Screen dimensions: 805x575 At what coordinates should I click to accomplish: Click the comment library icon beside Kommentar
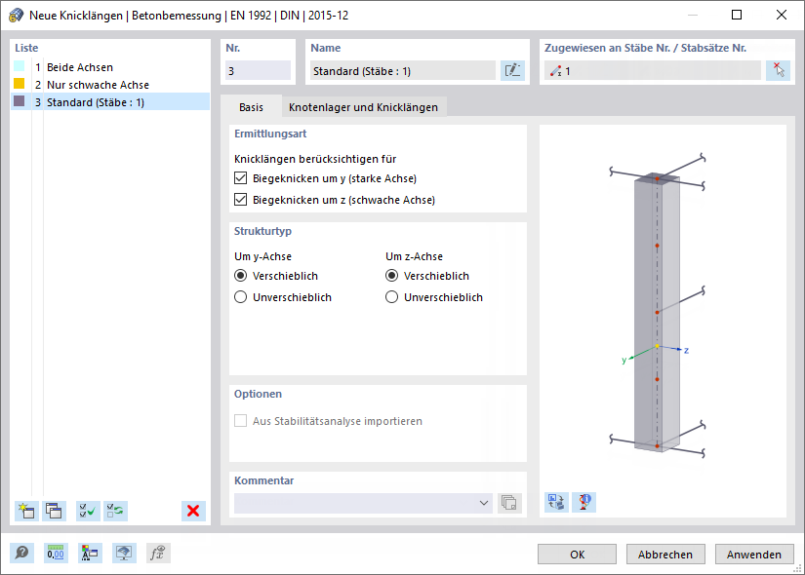[509, 503]
